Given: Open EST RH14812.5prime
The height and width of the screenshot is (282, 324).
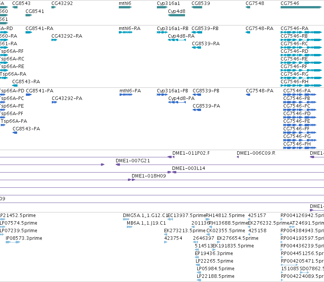Looking at the screenshot, I should (225, 215).
